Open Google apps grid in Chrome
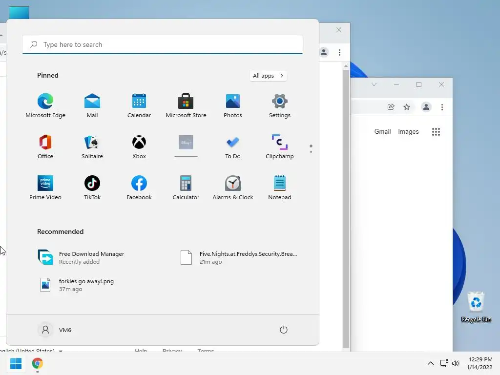500x375 pixels. pos(436,132)
